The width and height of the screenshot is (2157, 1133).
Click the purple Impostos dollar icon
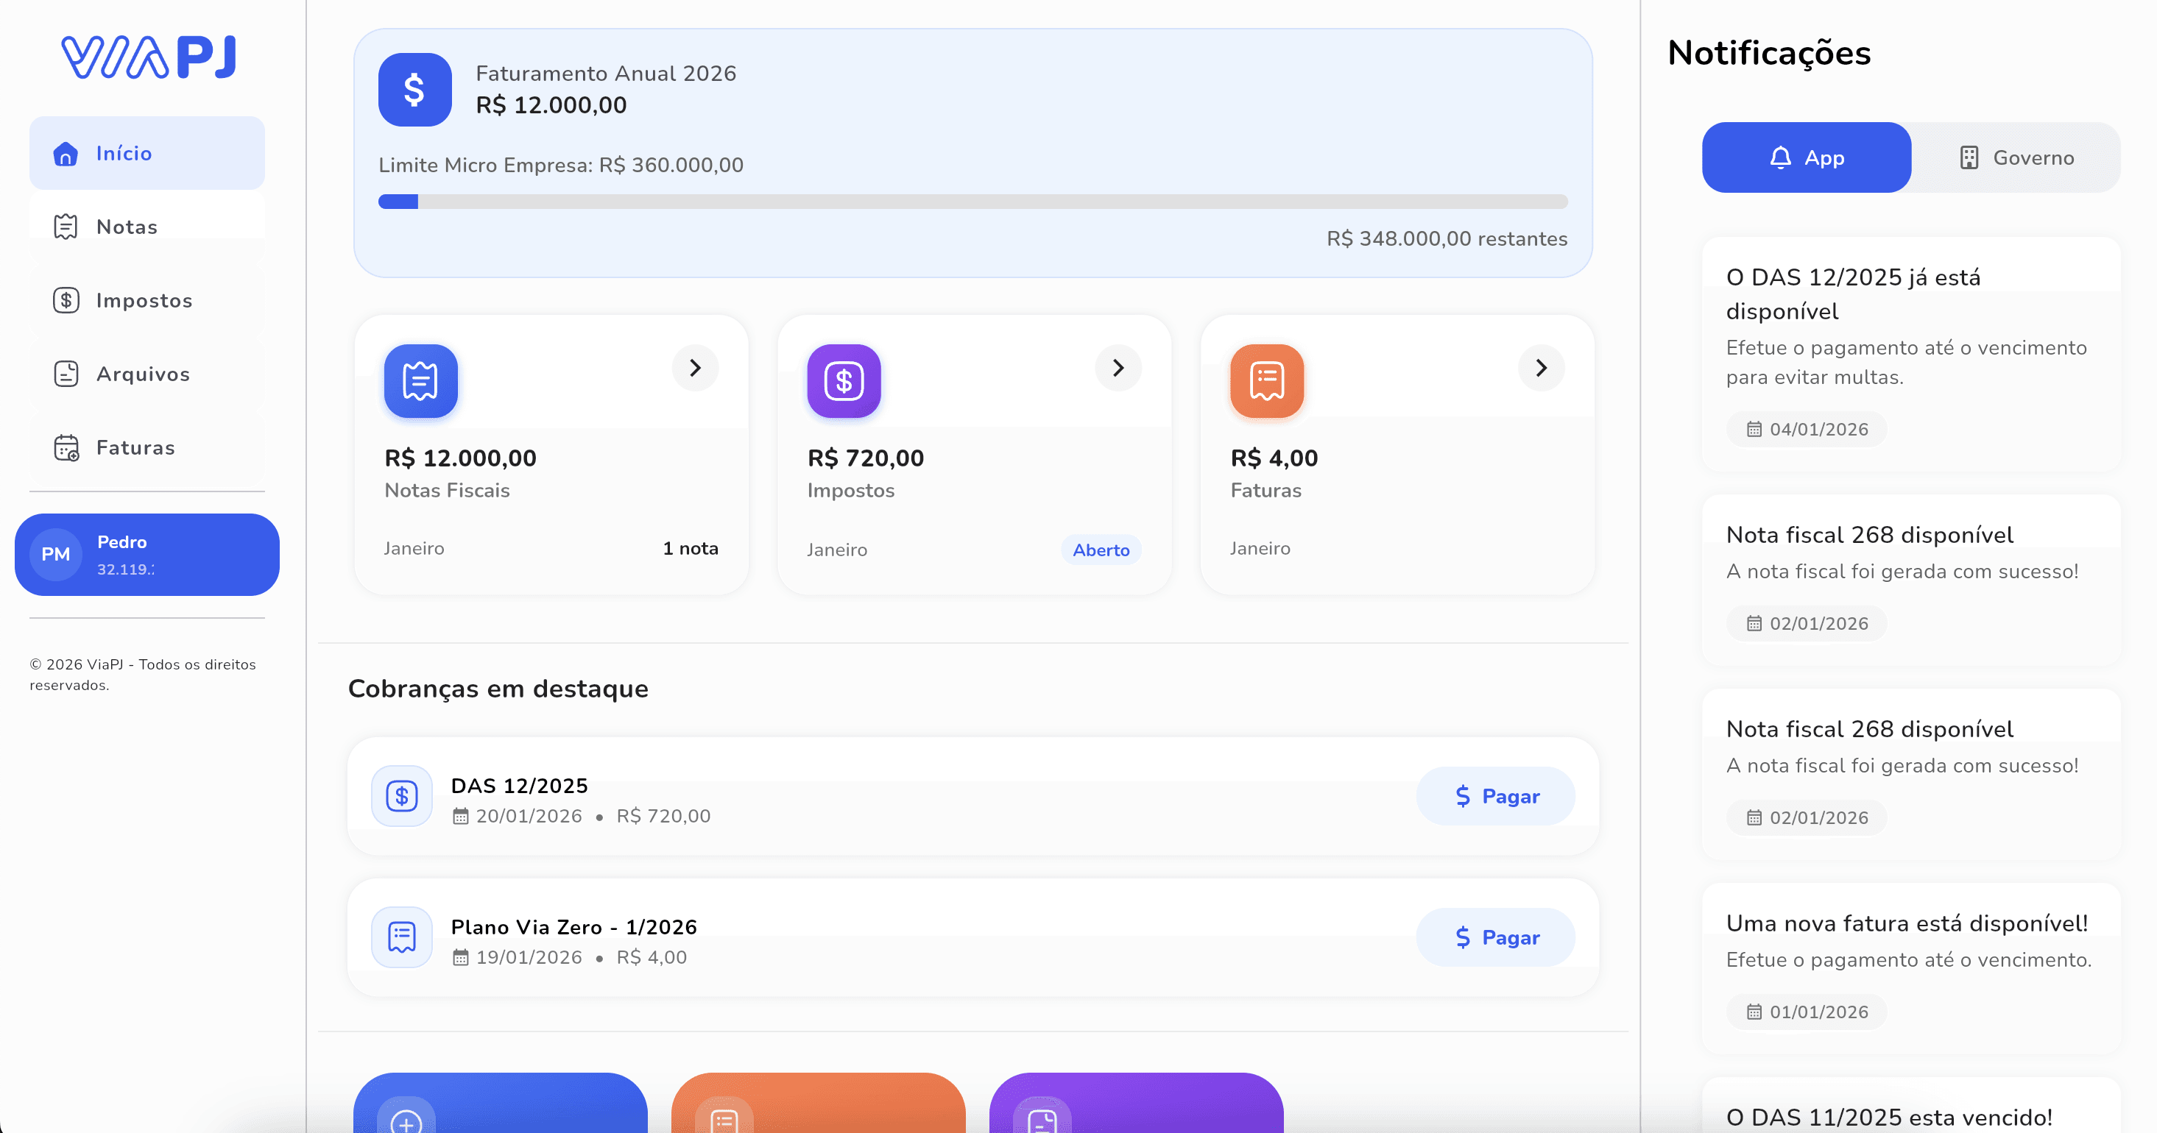click(843, 381)
